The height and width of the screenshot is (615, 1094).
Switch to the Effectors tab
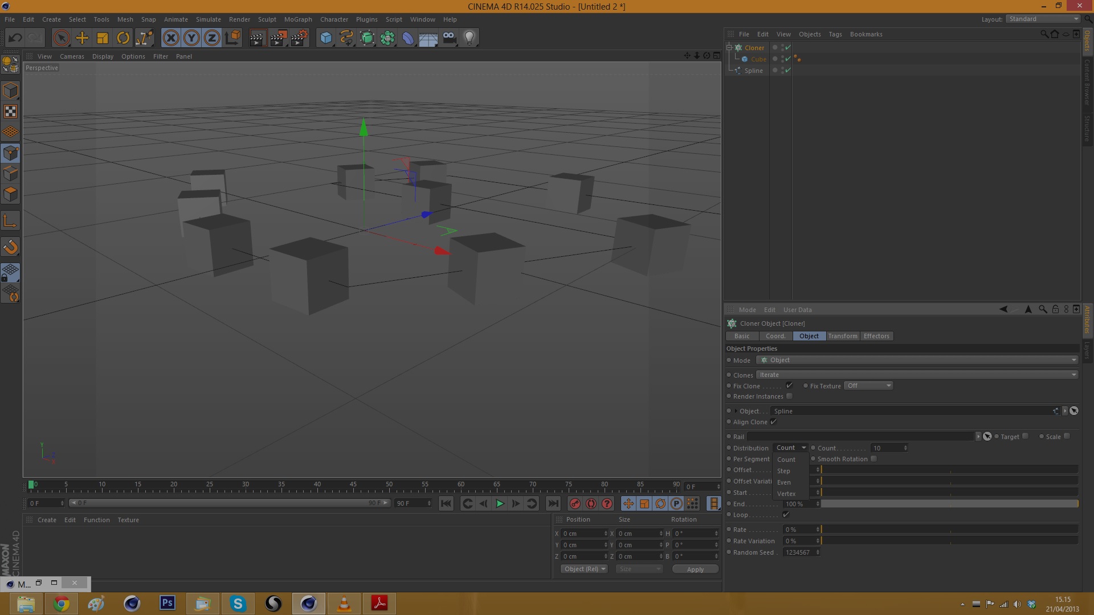(x=876, y=336)
